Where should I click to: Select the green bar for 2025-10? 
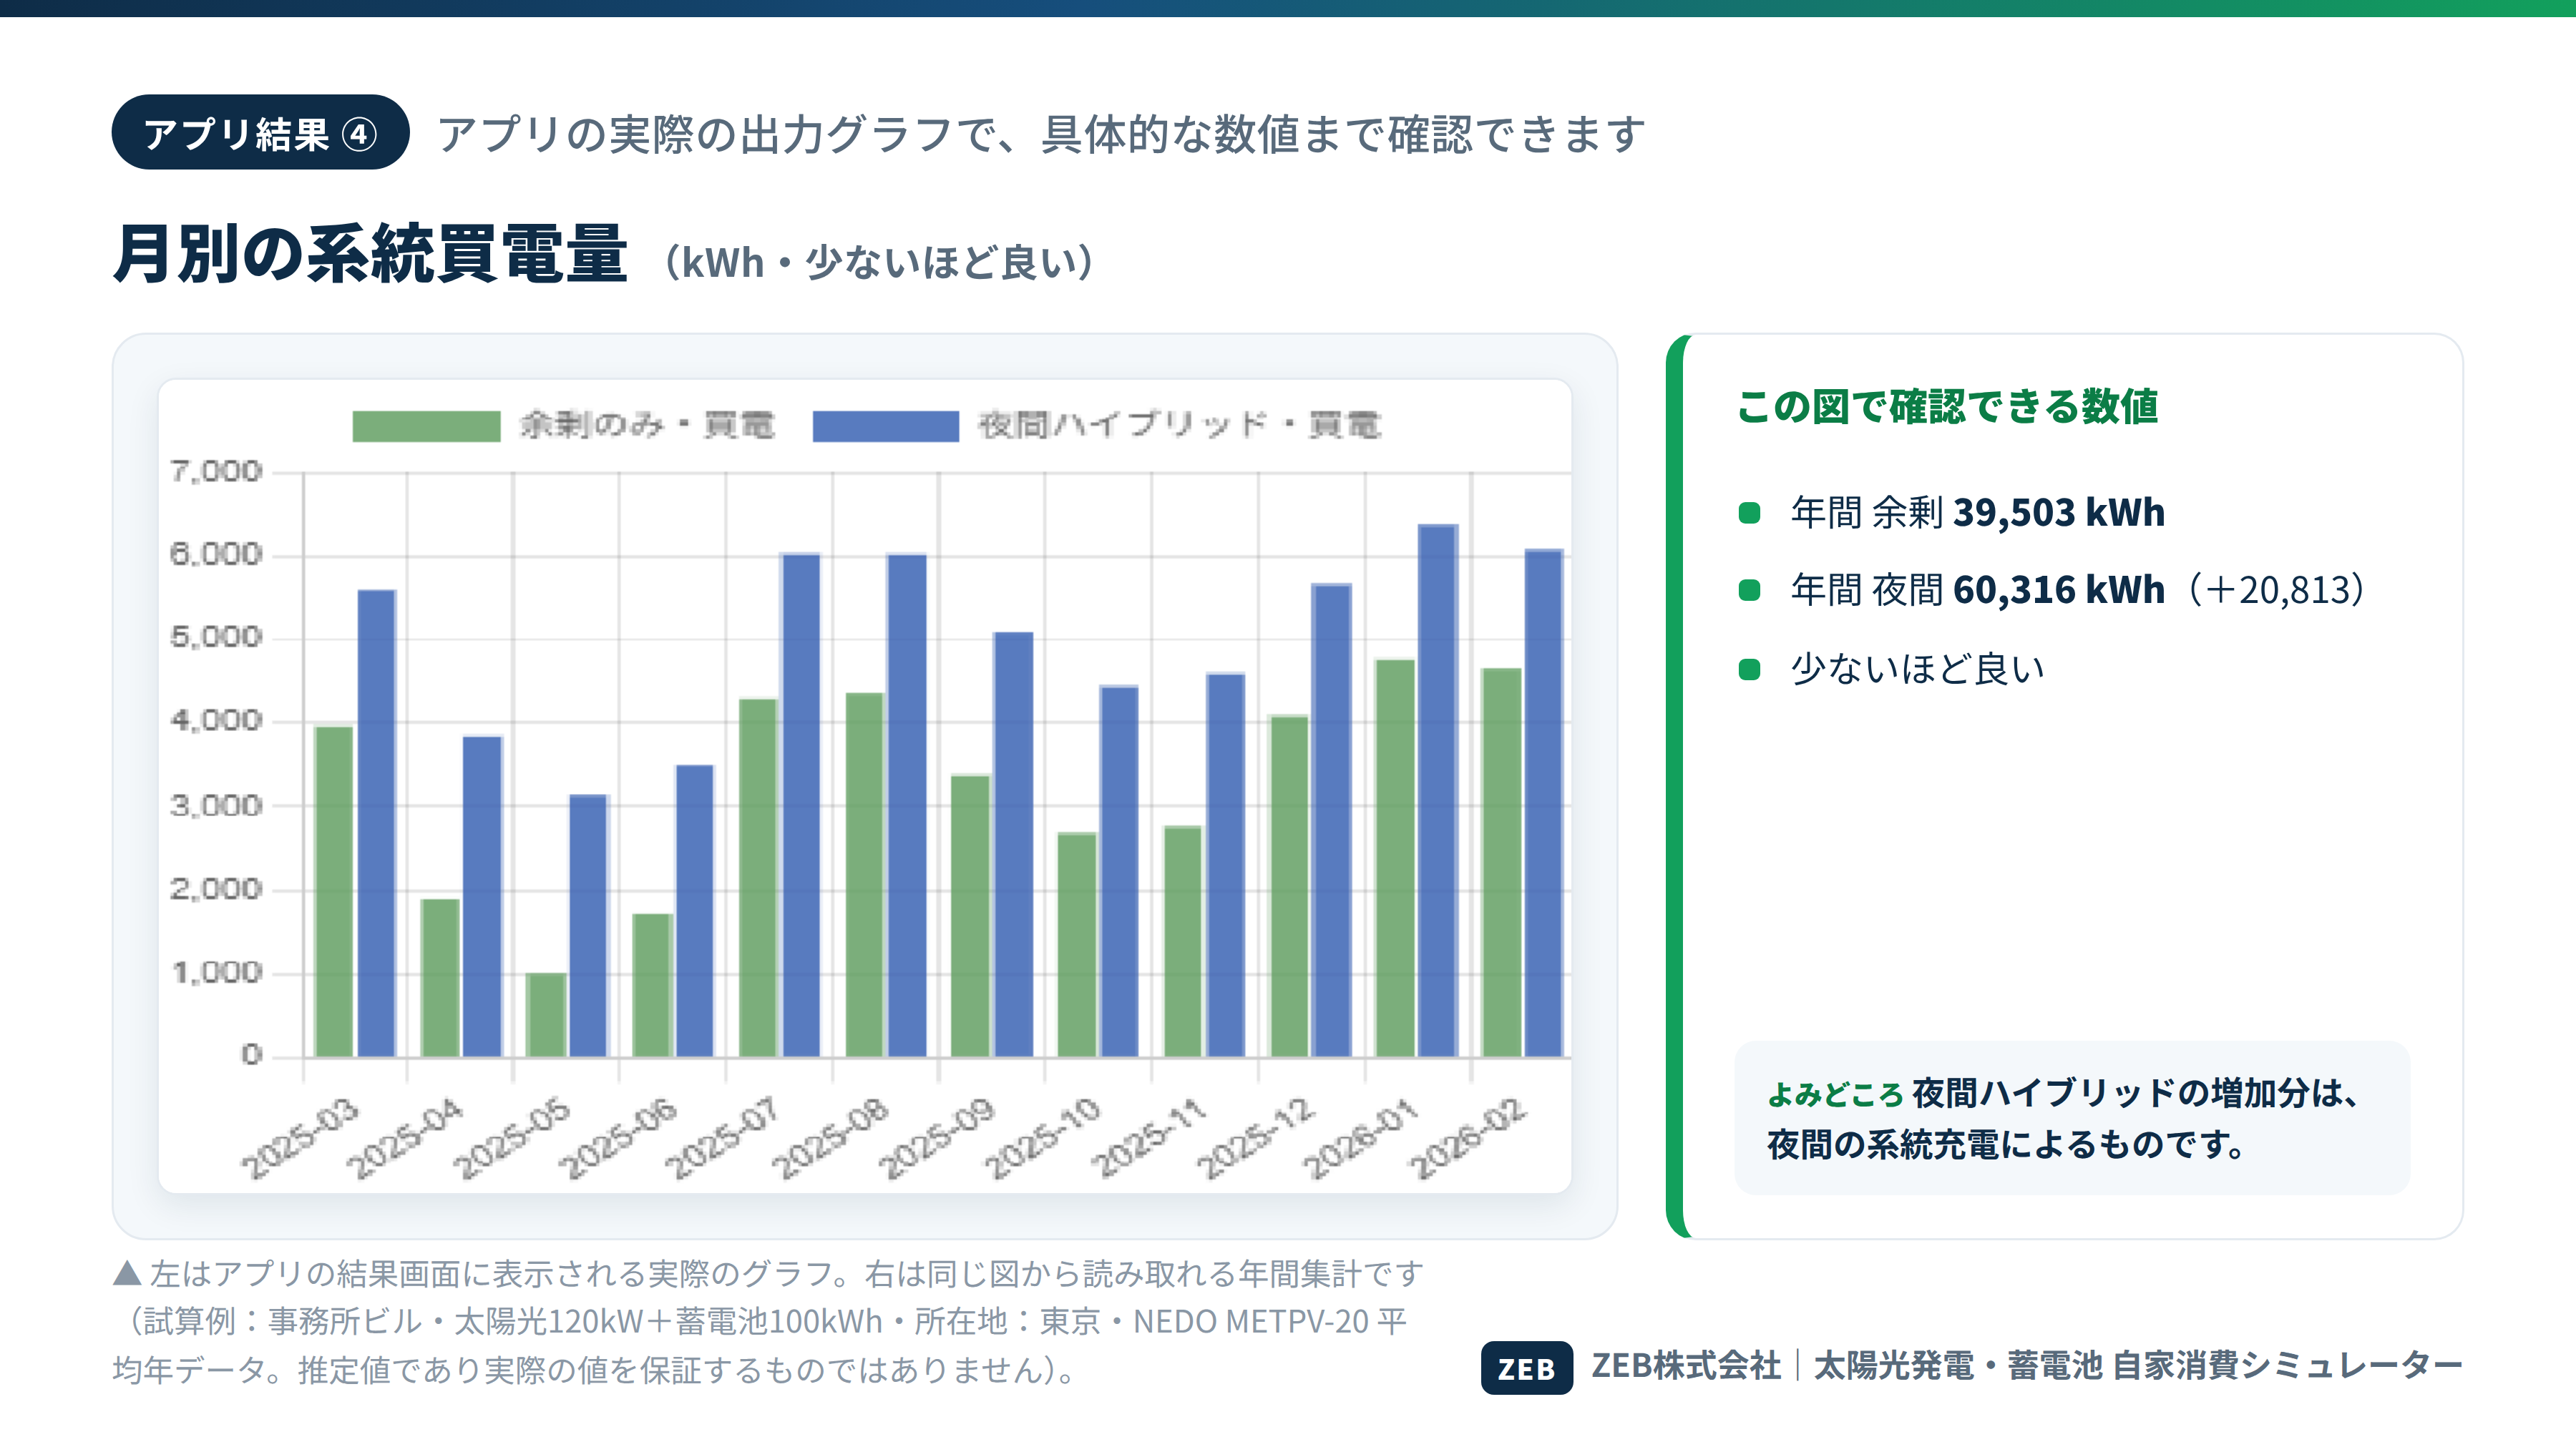click(1077, 944)
